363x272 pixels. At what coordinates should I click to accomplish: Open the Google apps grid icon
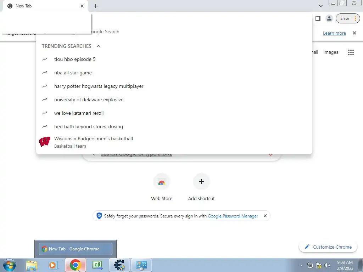(351, 52)
